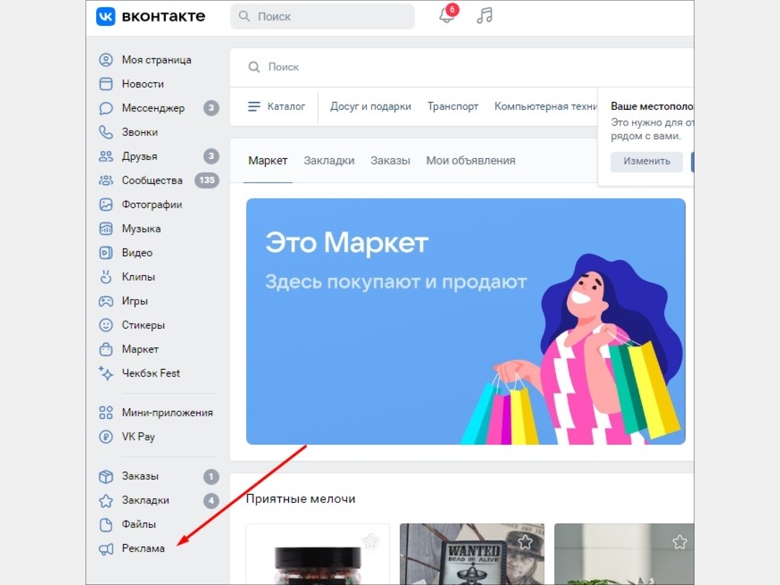
Task: Open the Новости link
Action: tap(143, 84)
